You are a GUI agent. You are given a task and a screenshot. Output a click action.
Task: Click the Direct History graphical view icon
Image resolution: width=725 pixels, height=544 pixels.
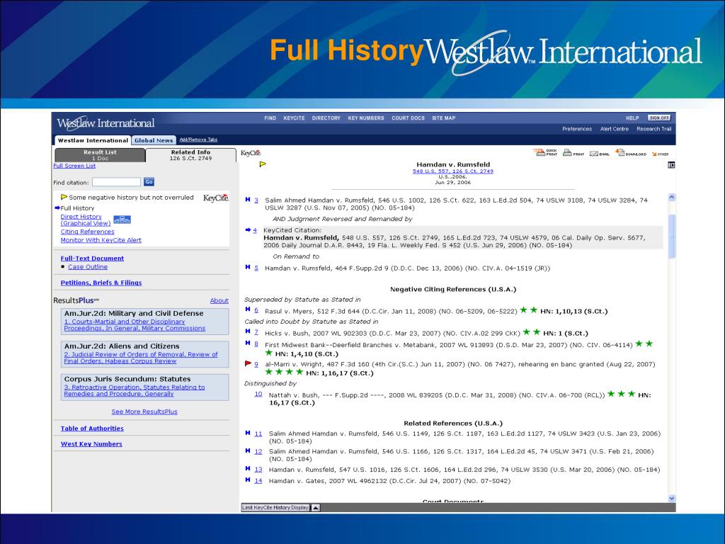point(122,220)
